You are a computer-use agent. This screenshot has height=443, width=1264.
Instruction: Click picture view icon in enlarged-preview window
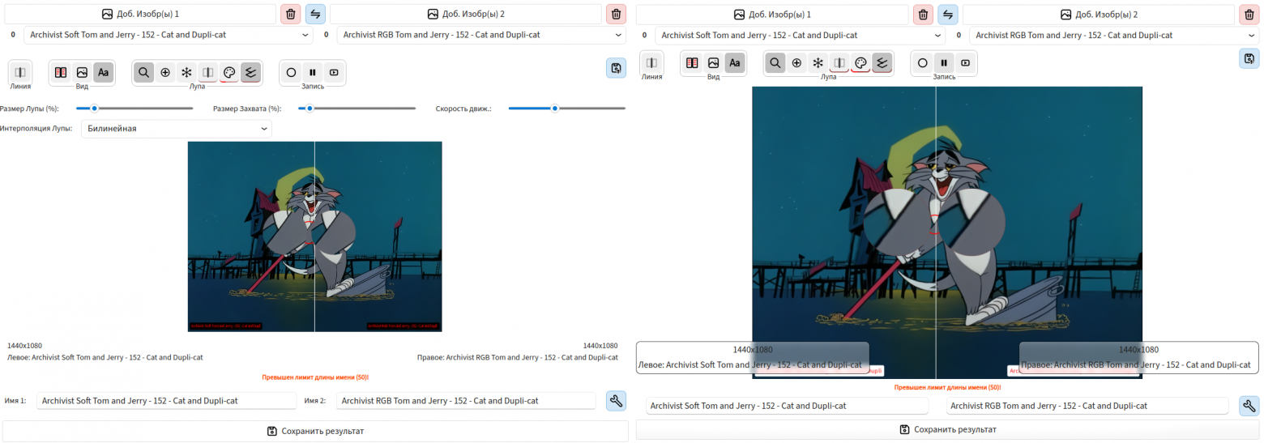click(x=713, y=62)
